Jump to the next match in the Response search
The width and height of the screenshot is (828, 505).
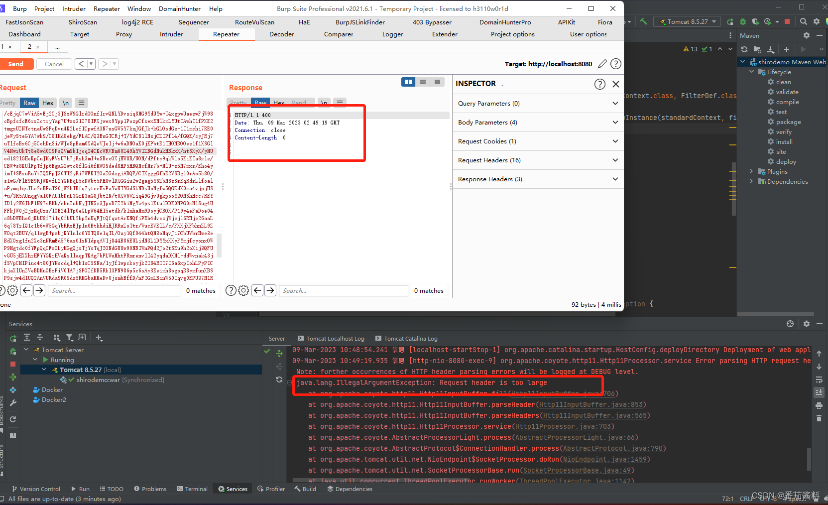click(x=270, y=290)
